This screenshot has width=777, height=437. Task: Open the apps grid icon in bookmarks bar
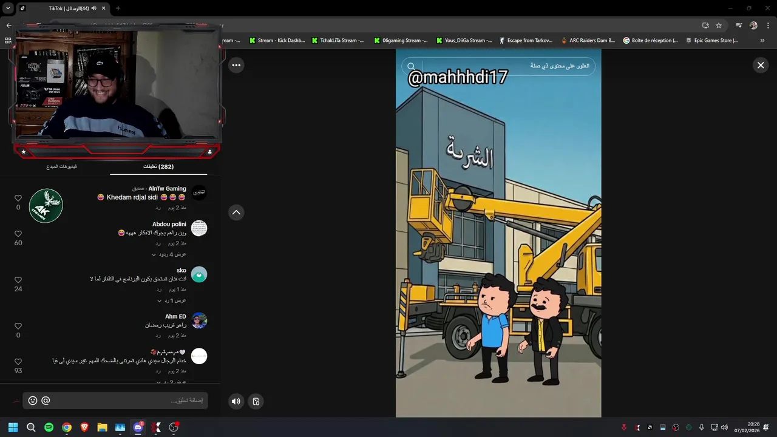tap(8, 41)
